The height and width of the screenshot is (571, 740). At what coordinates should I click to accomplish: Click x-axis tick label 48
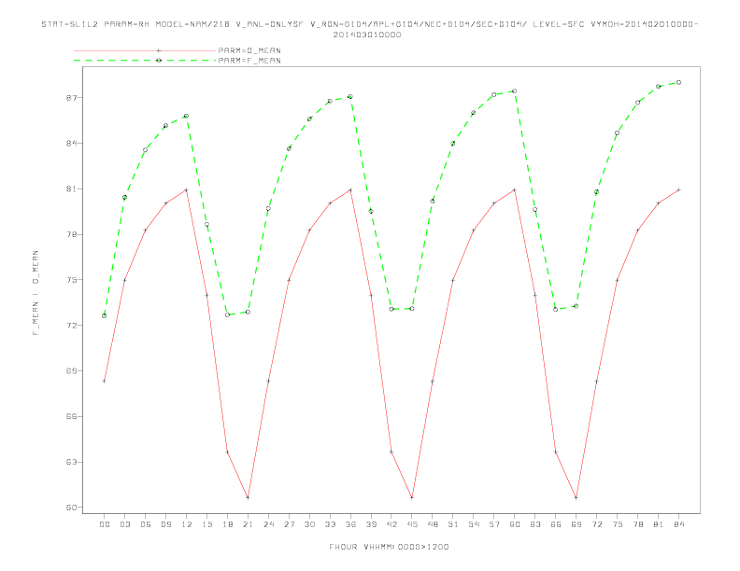433,524
